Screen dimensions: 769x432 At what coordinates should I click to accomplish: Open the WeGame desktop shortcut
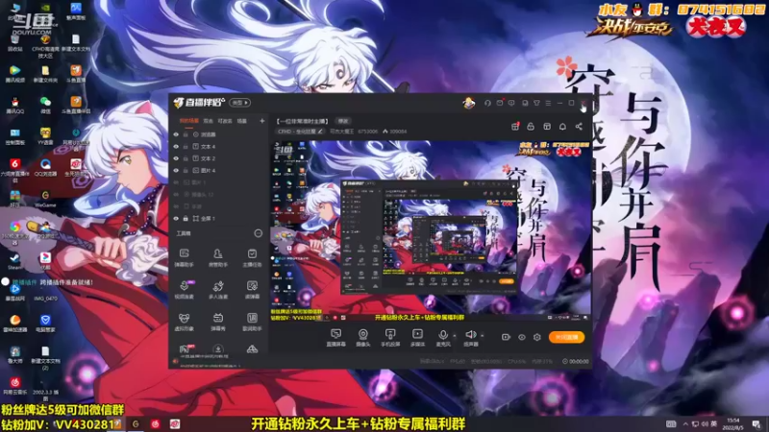(x=45, y=199)
